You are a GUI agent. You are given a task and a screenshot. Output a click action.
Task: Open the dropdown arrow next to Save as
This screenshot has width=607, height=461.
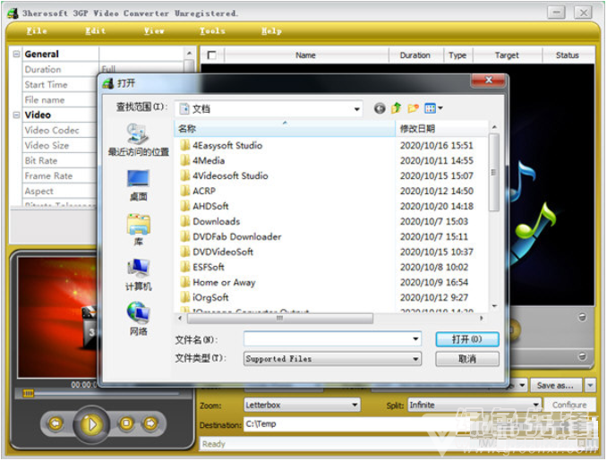coord(590,385)
